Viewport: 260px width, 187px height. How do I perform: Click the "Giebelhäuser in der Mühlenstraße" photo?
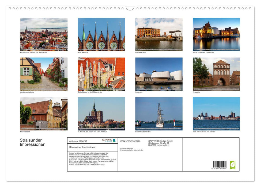pos(101,74)
